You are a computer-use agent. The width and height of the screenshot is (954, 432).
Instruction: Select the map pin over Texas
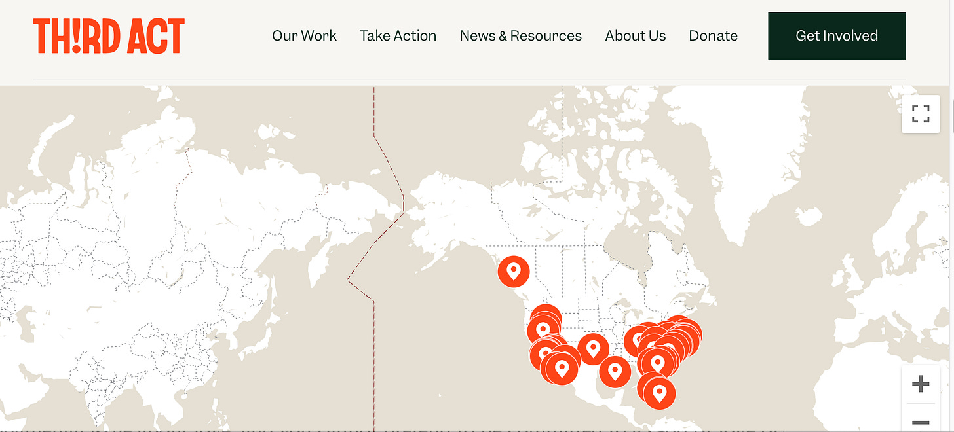point(615,372)
